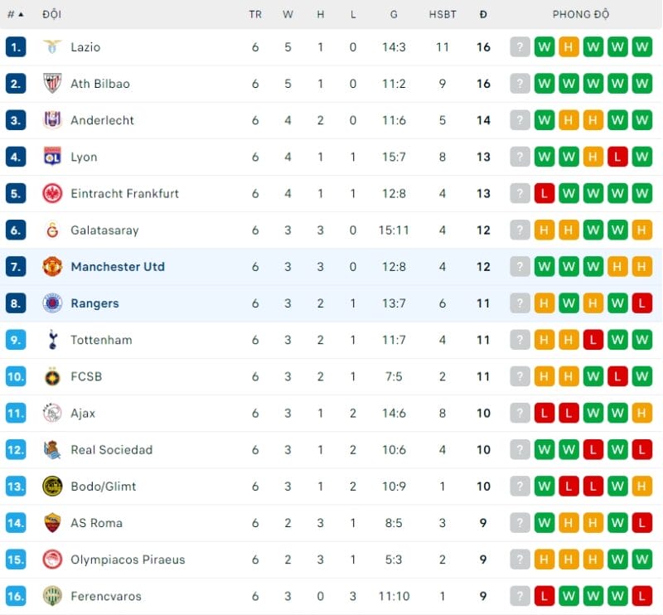
Task: Open the Bodo/Glimt team name link
Action: pos(103,487)
